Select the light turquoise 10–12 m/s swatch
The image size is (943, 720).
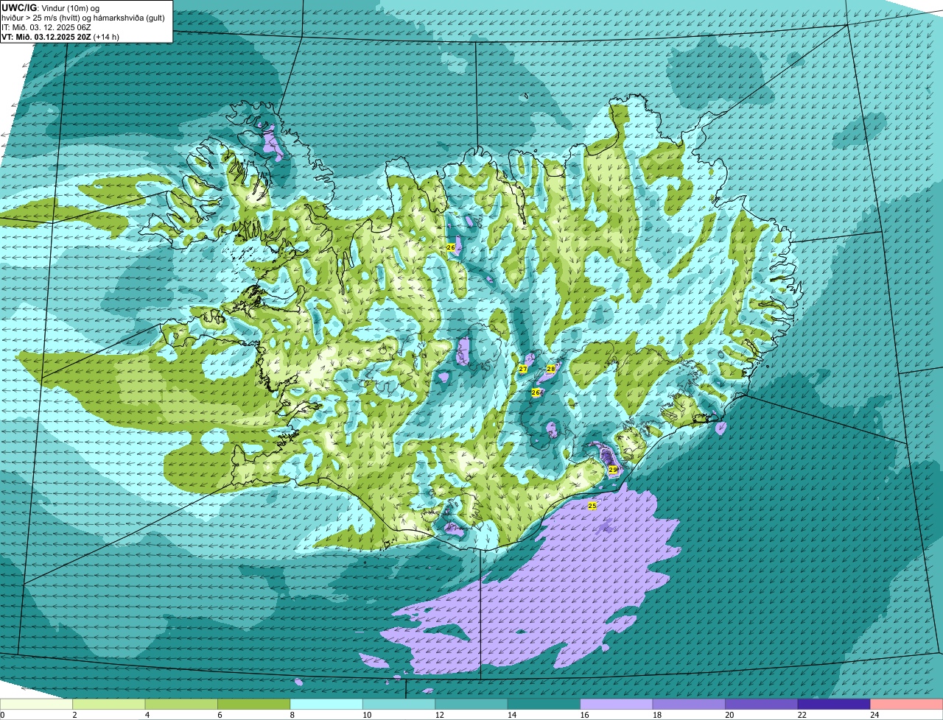pyautogui.click(x=399, y=705)
